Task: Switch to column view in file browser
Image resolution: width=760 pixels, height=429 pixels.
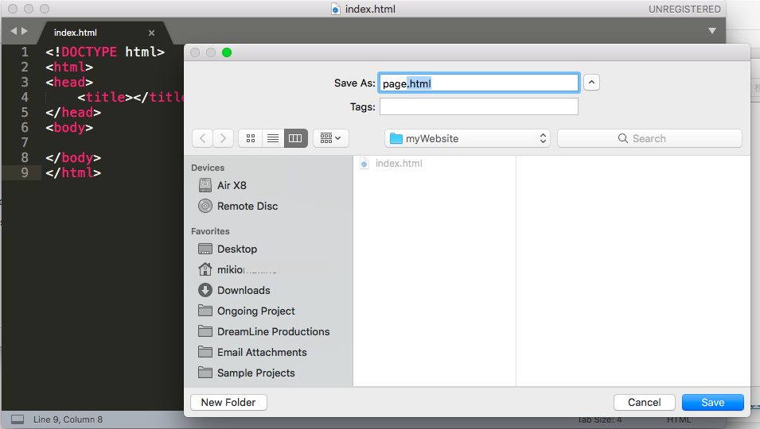Action: (x=296, y=138)
